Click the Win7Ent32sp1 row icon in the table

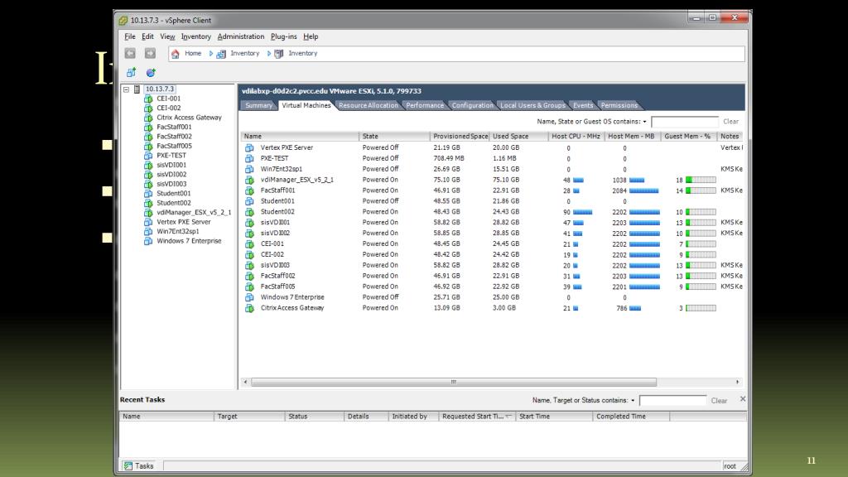[249, 169]
